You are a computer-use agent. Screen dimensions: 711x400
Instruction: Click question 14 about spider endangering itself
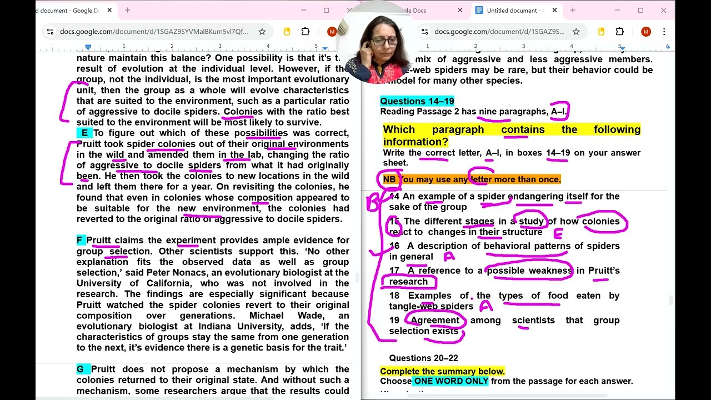(504, 202)
